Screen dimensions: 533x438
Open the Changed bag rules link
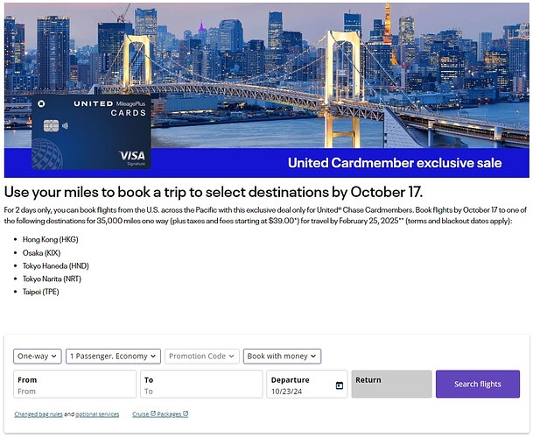(38, 414)
